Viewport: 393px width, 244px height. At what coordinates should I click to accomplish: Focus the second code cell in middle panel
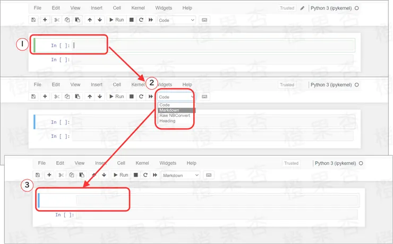(x=213, y=136)
